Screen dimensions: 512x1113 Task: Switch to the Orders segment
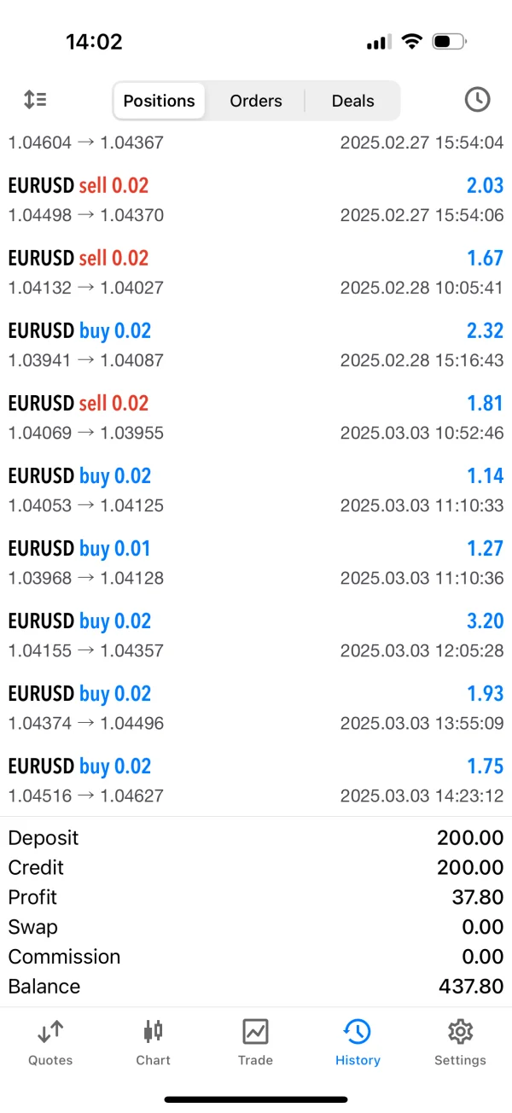(x=256, y=101)
